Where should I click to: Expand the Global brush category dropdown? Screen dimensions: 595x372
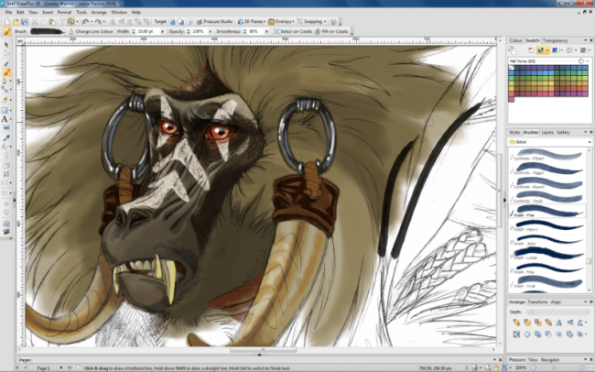(589, 142)
